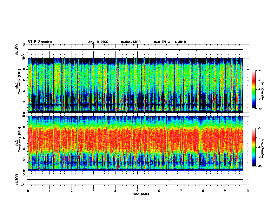Click the "VLF Spectra" plot title
Screen dimensions: 278x214
pos(40,42)
